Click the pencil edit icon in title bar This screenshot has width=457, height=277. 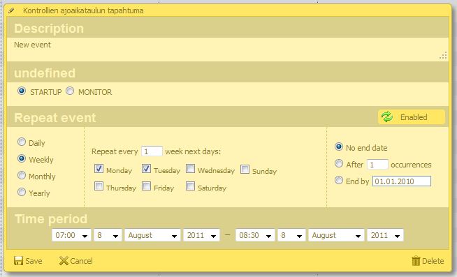coord(11,10)
